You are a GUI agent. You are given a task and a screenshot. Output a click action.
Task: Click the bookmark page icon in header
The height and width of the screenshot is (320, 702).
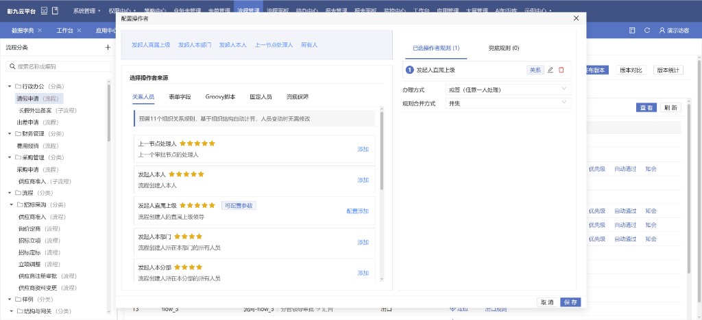(55, 10)
